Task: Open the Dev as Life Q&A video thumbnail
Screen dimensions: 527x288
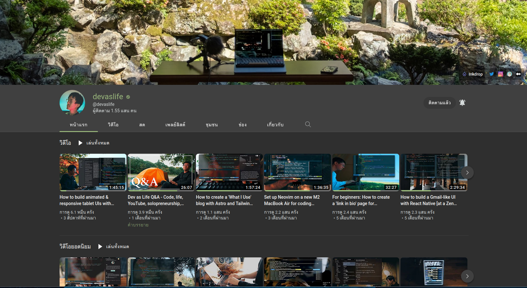Action: [161, 172]
